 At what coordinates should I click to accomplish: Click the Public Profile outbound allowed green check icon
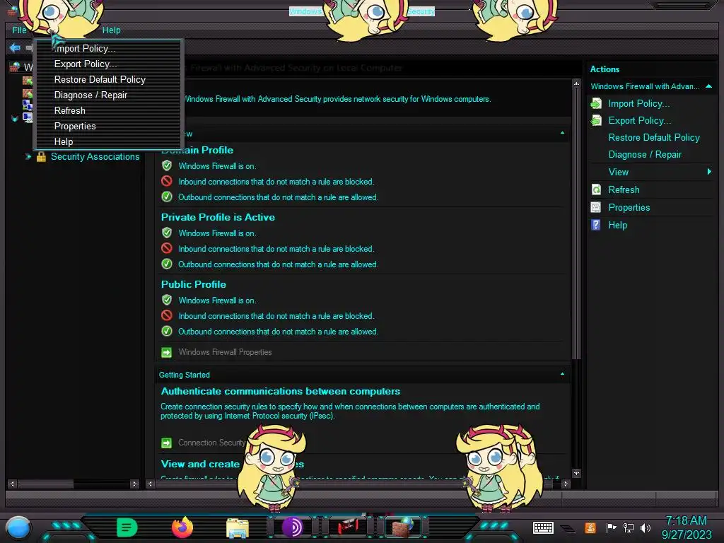pos(167,331)
